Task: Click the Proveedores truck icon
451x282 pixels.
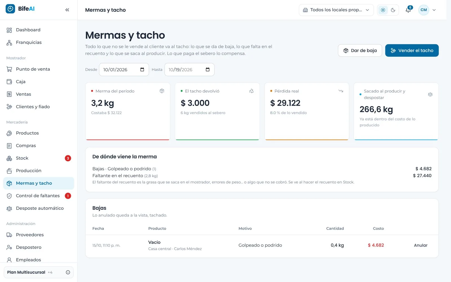Action: click(x=9, y=235)
